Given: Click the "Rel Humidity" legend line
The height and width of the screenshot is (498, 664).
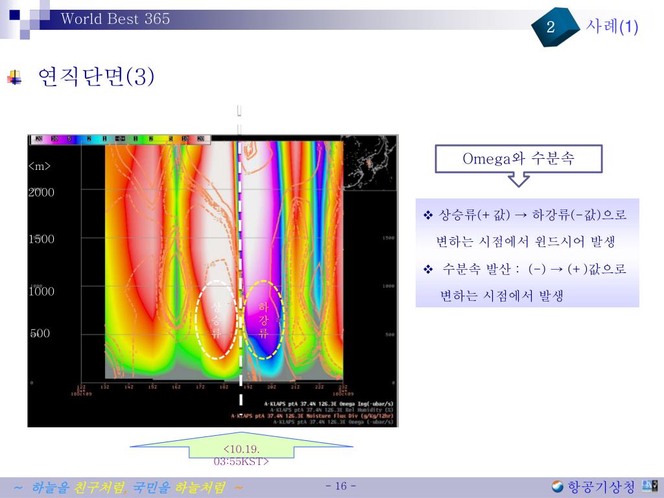Looking at the screenshot, I should 331,410.
